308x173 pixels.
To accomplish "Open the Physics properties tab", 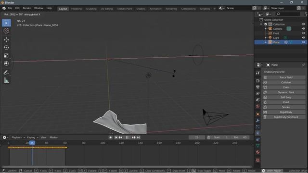I will tap(258, 133).
